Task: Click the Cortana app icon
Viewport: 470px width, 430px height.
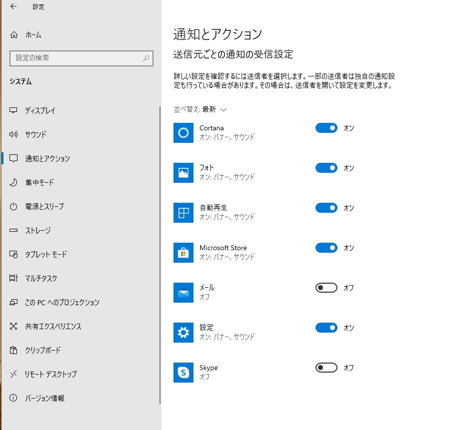Action: (x=183, y=133)
